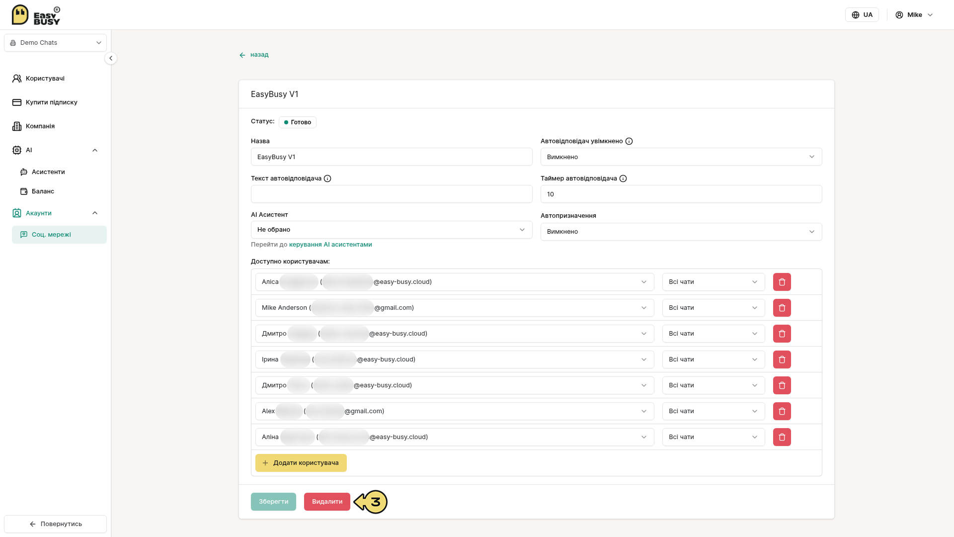Click the Mike profile avatar icon
This screenshot has height=537, width=954.
[x=899, y=15]
